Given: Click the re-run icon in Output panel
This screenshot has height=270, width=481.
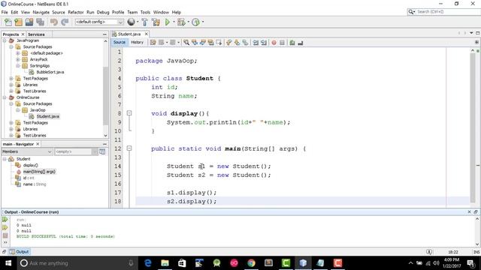Looking at the screenshot, I should [x=5, y=219].
